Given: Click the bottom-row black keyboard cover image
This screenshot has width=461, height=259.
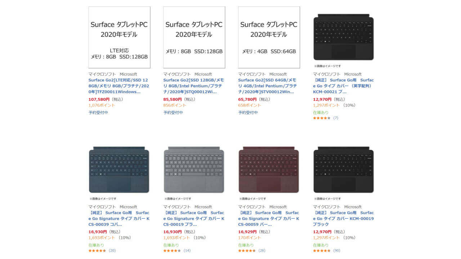Looking at the screenshot, I should click(343, 170).
